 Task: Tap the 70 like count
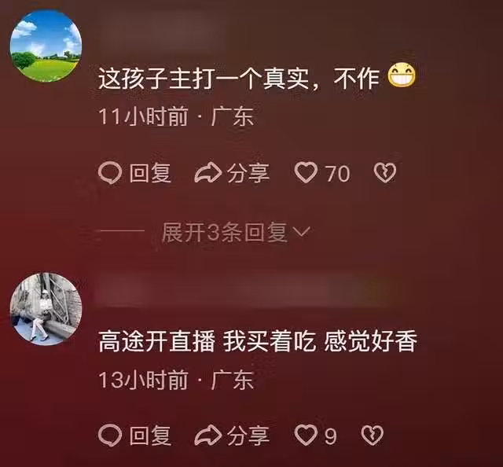[337, 174]
